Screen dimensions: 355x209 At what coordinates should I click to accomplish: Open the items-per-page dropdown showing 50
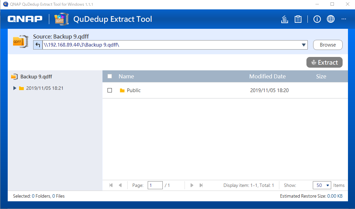pos(322,185)
